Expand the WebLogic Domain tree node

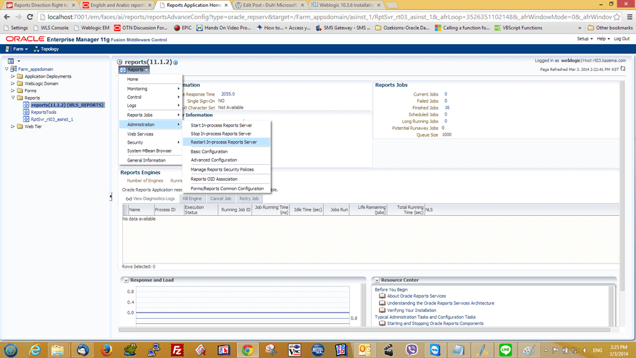13,84
